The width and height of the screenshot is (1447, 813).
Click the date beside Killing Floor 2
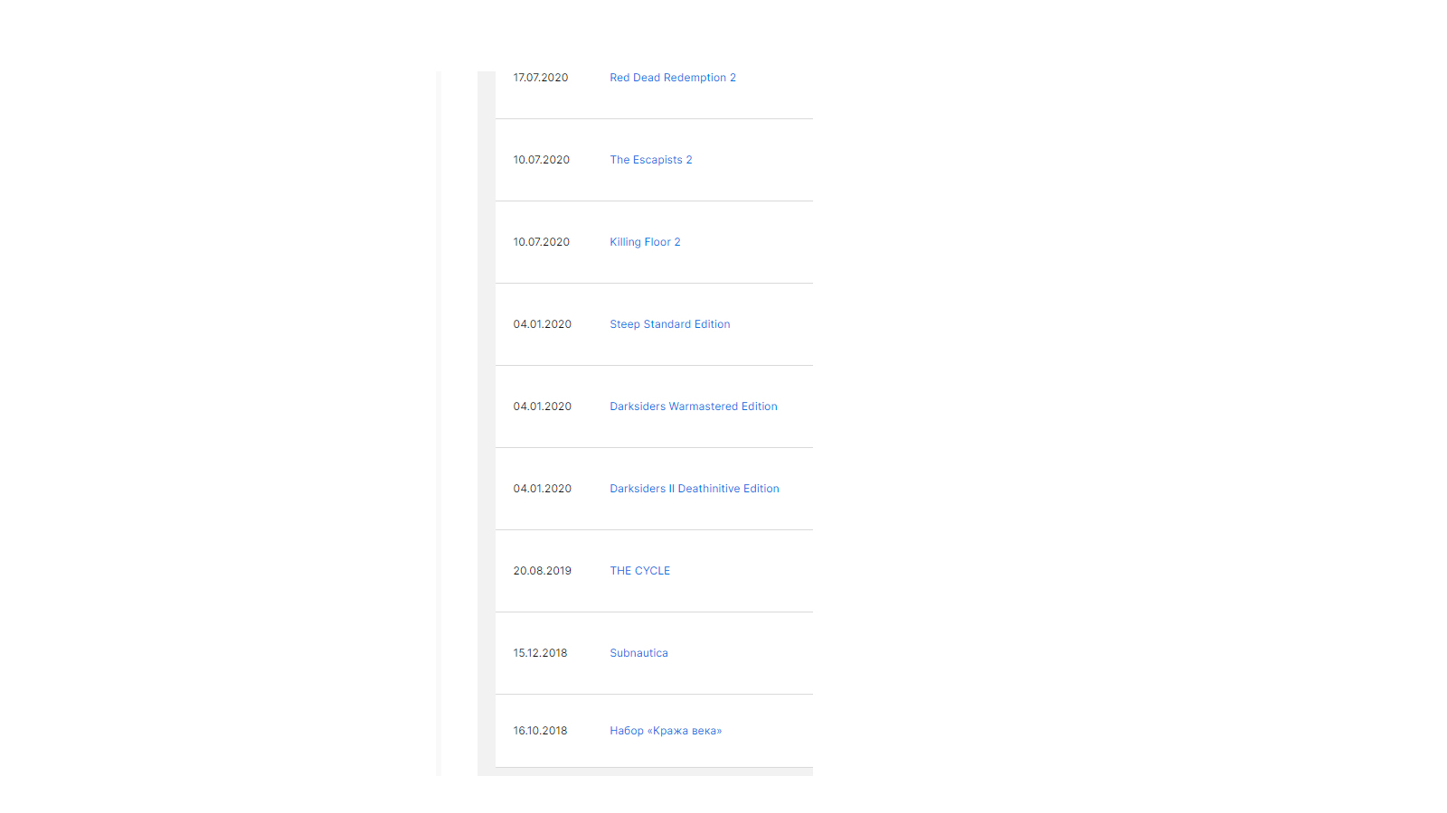(542, 242)
